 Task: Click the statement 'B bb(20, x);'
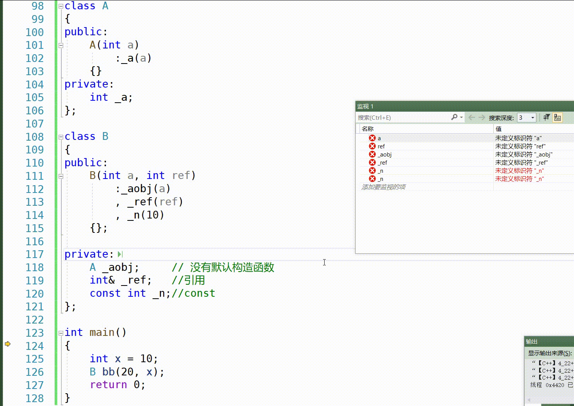[x=127, y=372]
